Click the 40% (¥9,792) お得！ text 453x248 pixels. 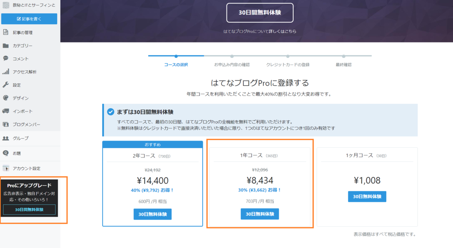[x=152, y=190]
